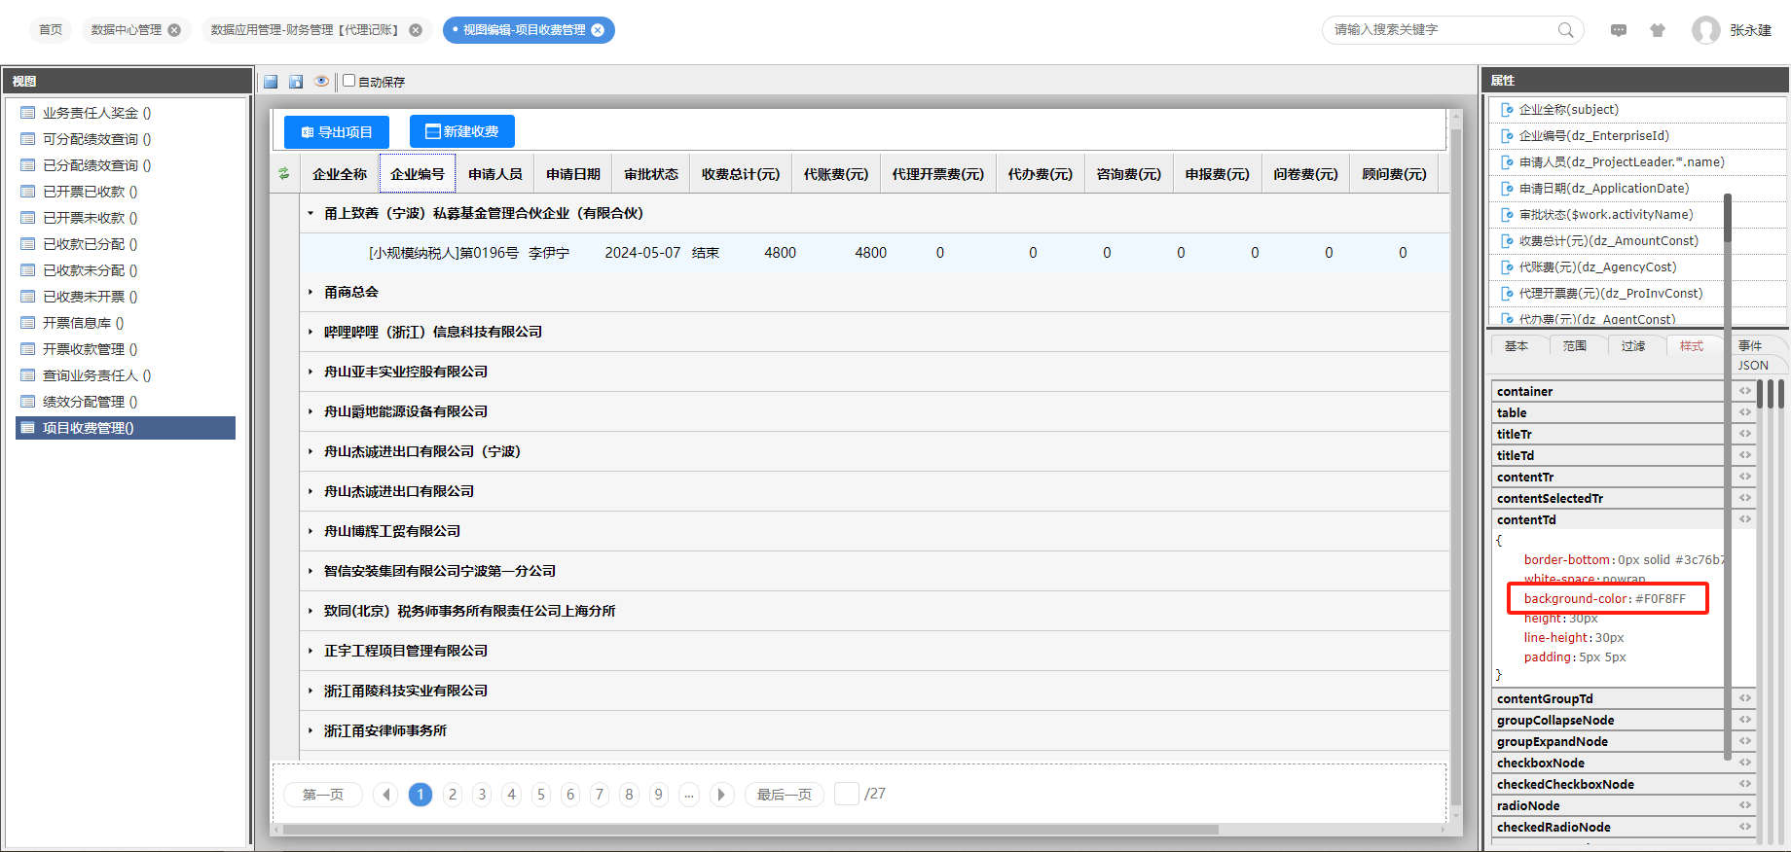Click the green refresh arrows icon
The height and width of the screenshot is (852, 1791).
click(284, 174)
